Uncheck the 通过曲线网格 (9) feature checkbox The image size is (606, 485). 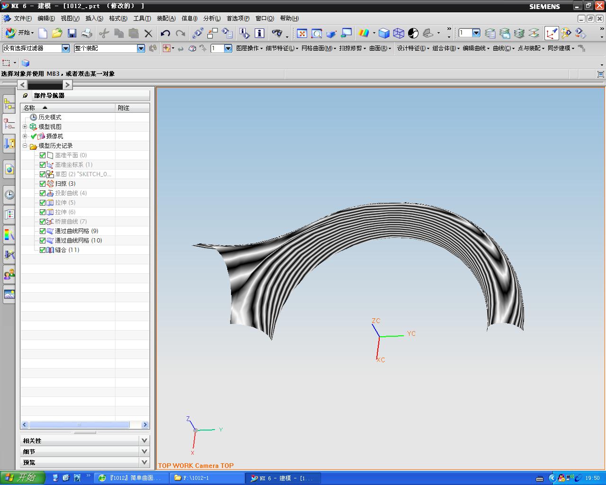[43, 231]
